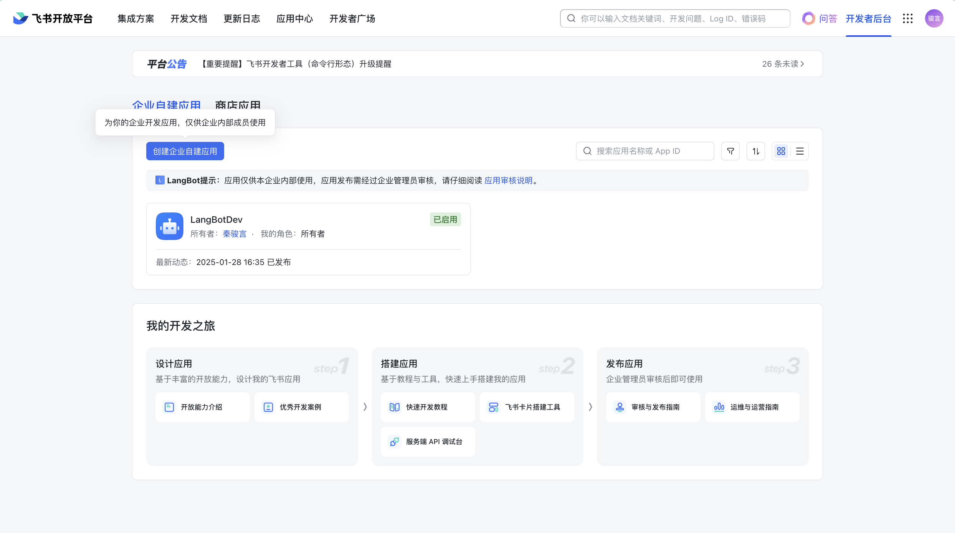The height and width of the screenshot is (533, 955).
Task: Click arrow between step 1 and step 2
Action: [365, 407]
